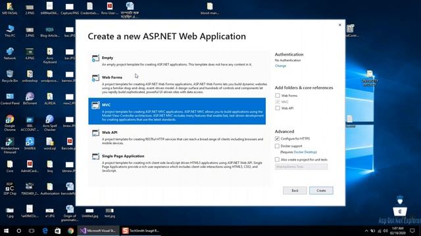Select the Single Page Application template
Screen dimensions: 421x236
pyautogui.click(x=177, y=163)
